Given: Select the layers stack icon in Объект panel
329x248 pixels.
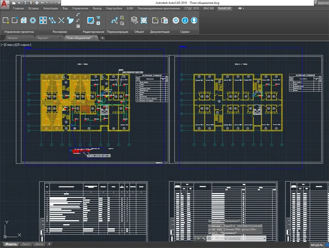Looking at the screenshot, I should point(134,20).
